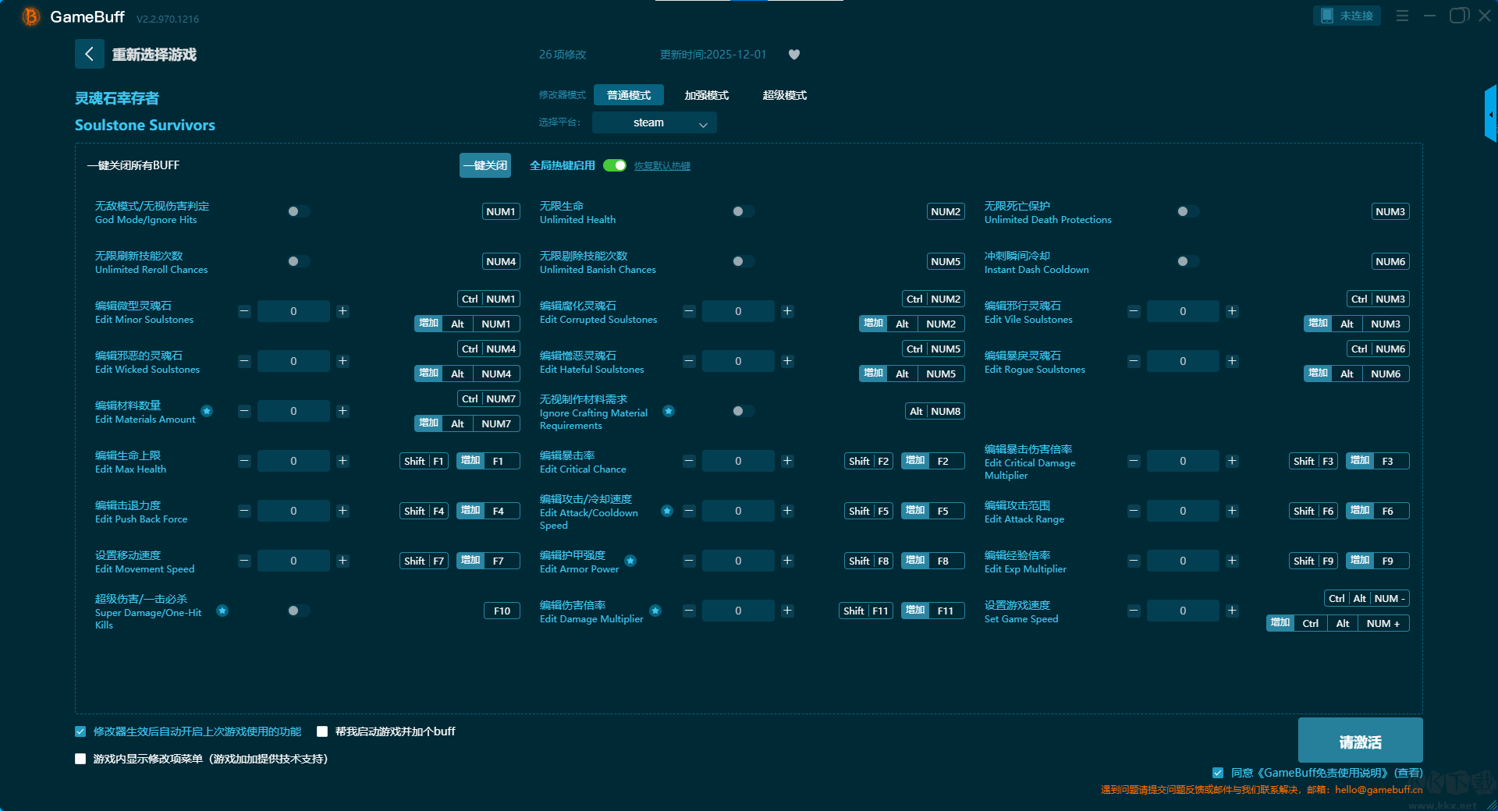
Task: Uncheck the GameBuff agreement checkbox
Action: (x=1218, y=773)
